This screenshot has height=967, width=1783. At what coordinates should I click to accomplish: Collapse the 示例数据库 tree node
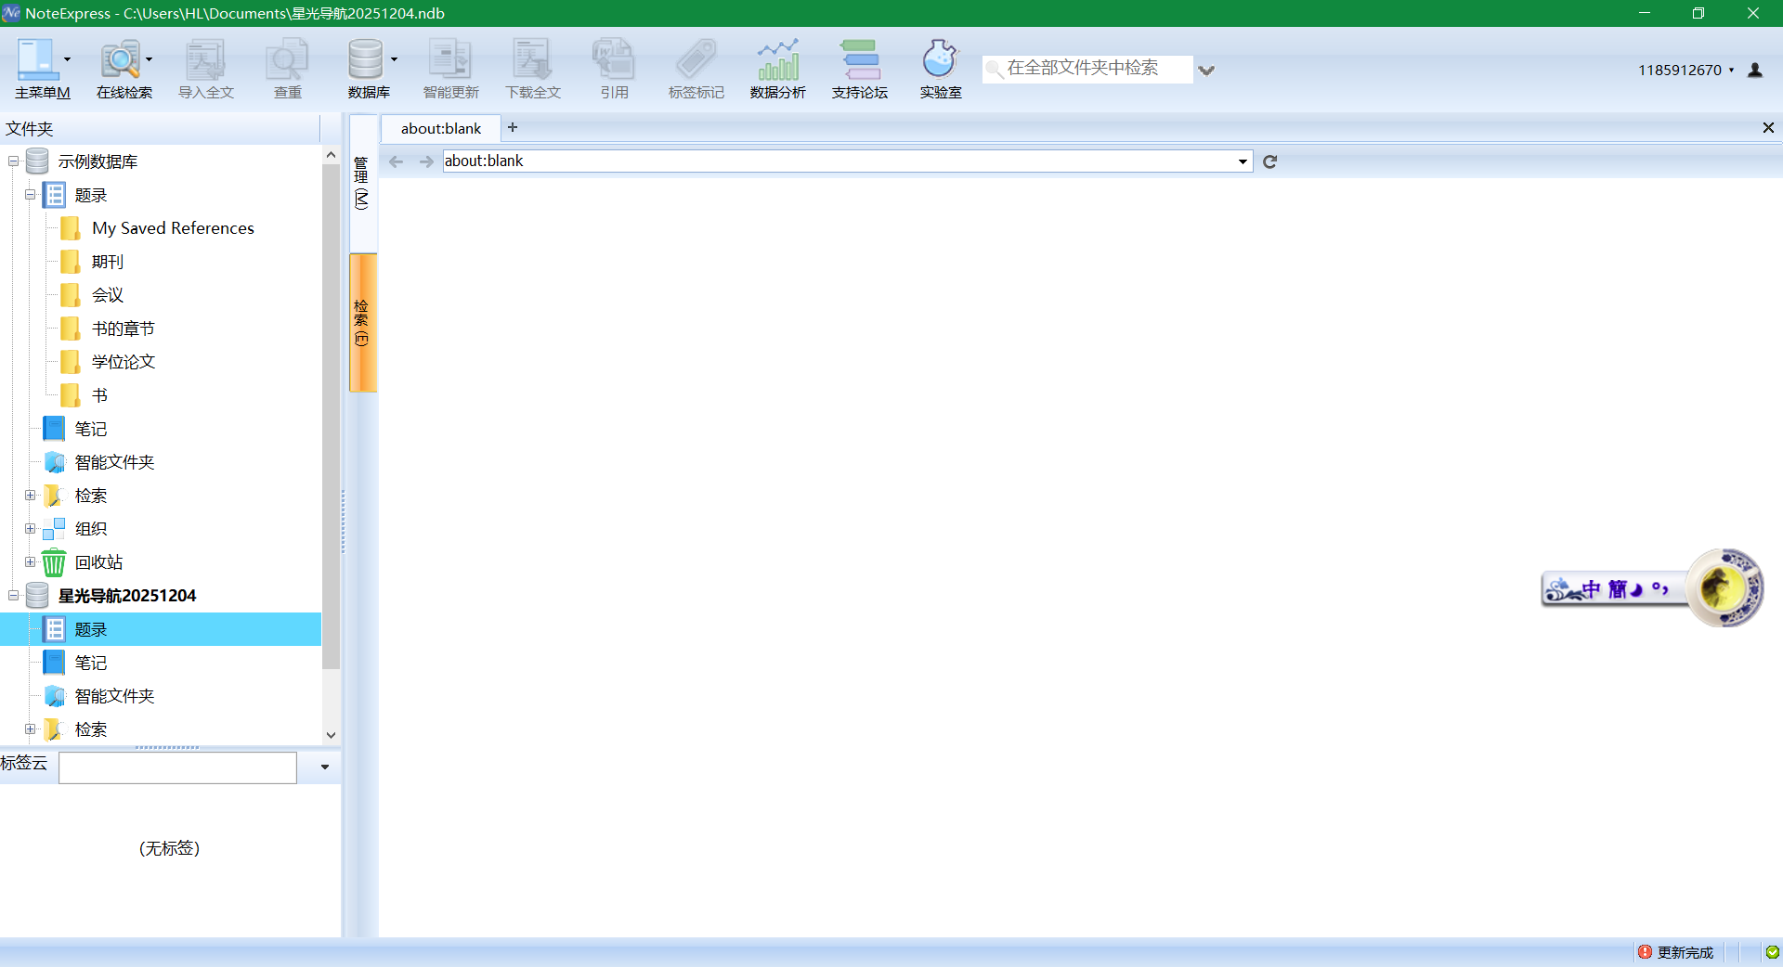tap(14, 161)
